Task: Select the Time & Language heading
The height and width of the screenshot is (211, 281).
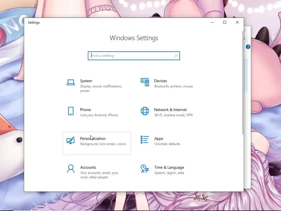Action: point(169,167)
